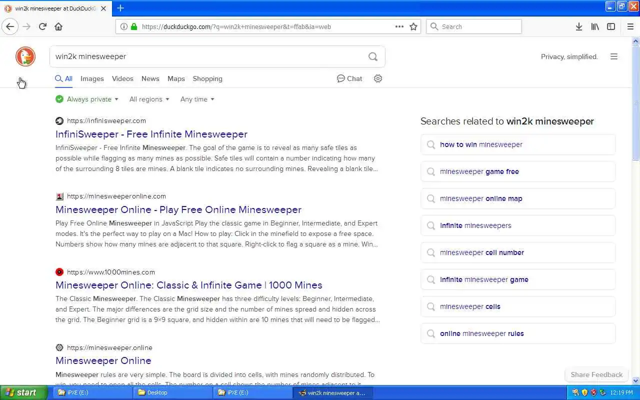The height and width of the screenshot is (400, 640).
Task: Open the Downloads arrow in the toolbar
Action: tap(579, 26)
